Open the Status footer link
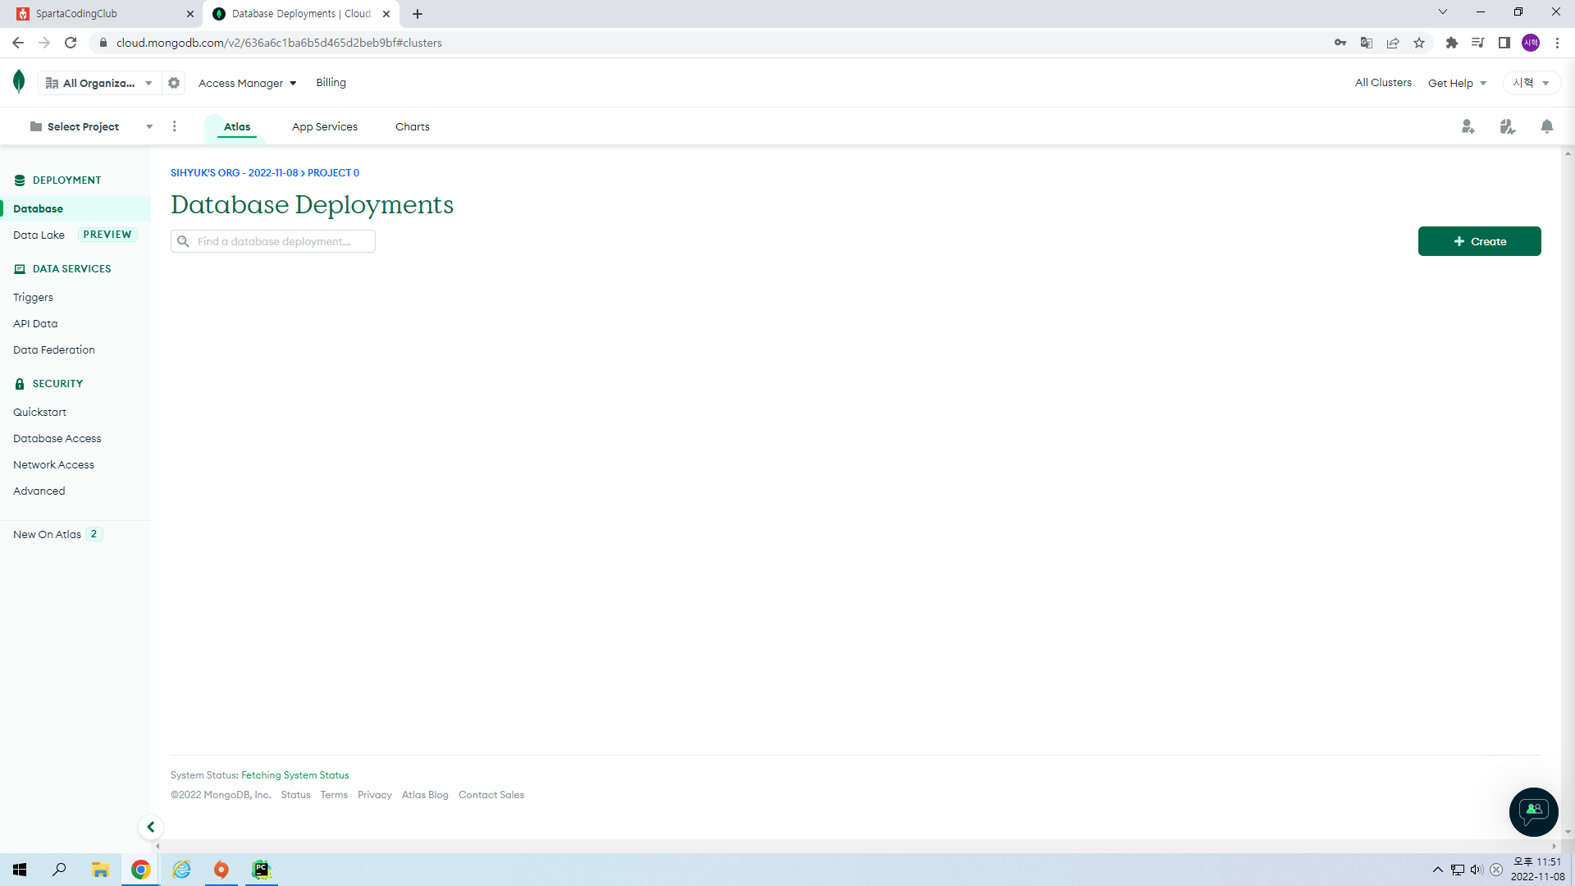 click(x=296, y=795)
